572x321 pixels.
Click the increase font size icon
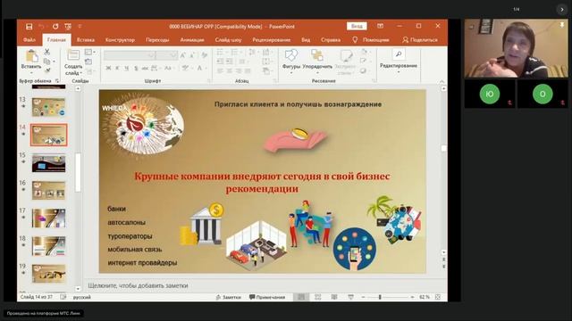point(183,55)
